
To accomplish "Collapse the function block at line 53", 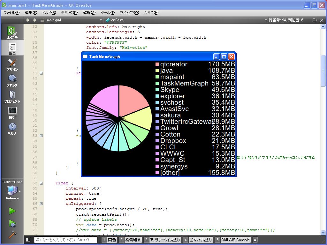I will click(x=41, y=136).
